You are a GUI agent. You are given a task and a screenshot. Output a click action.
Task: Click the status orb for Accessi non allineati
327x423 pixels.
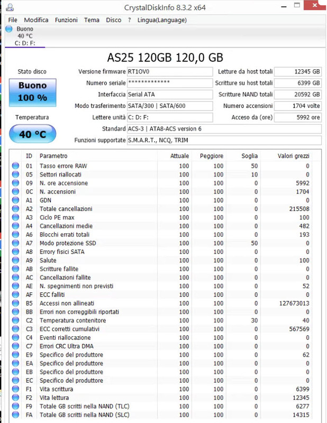tap(15, 303)
